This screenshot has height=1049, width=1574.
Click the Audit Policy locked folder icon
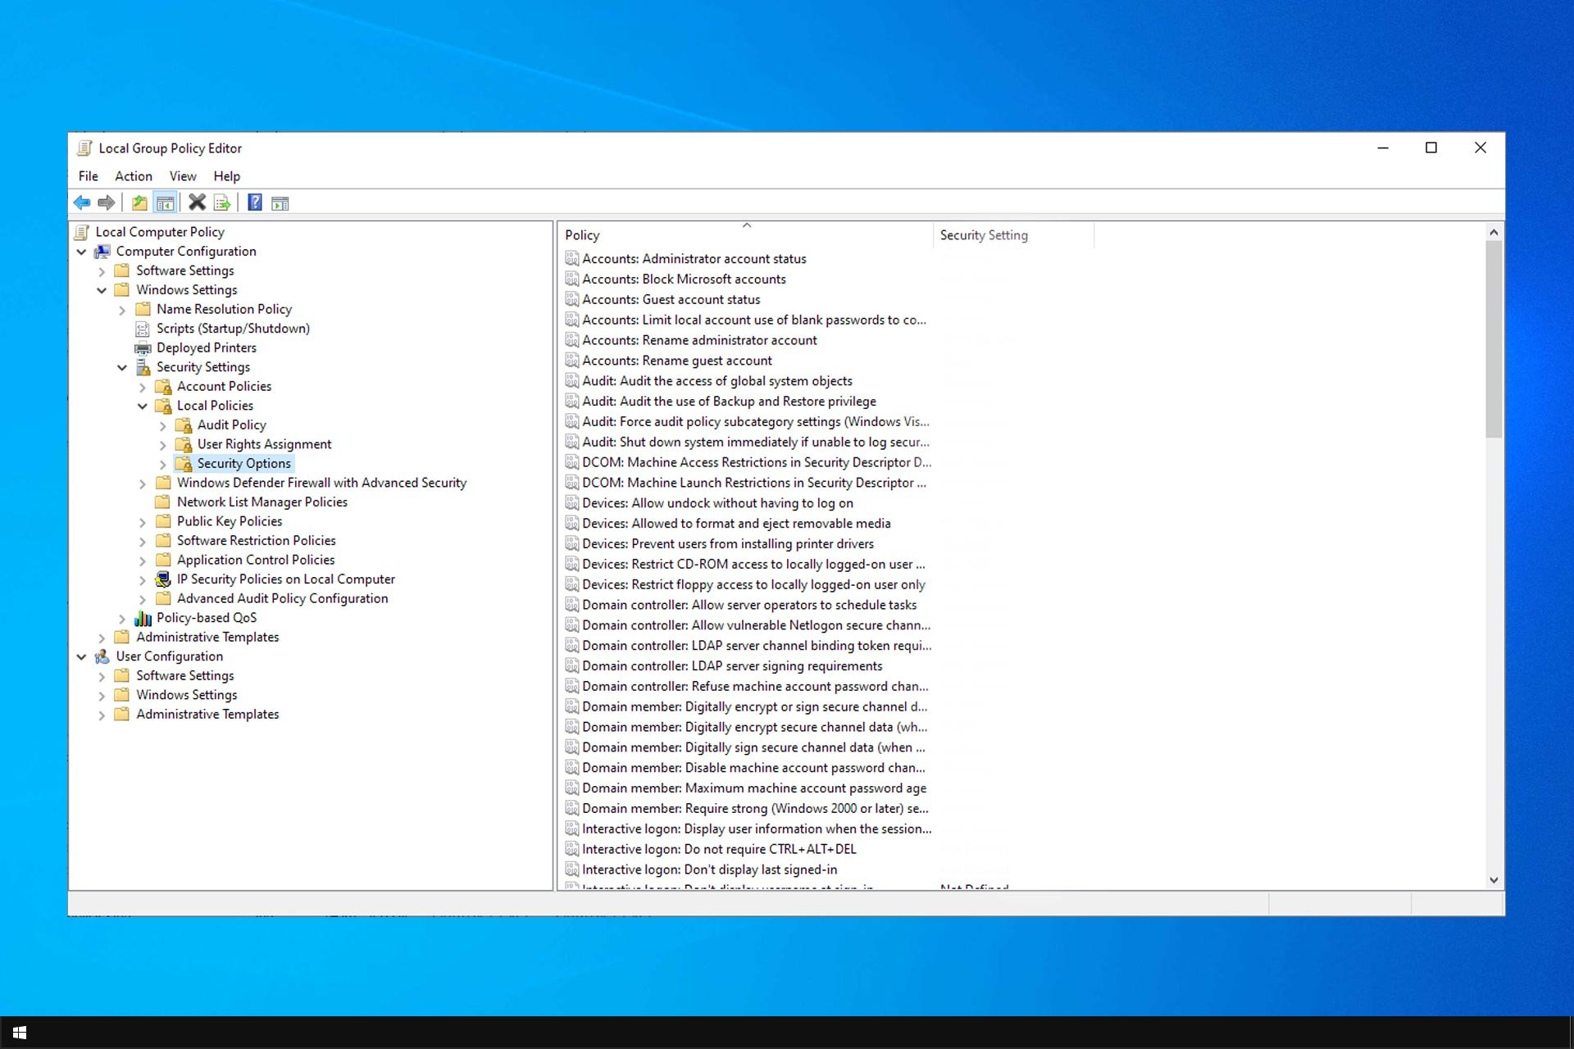184,425
